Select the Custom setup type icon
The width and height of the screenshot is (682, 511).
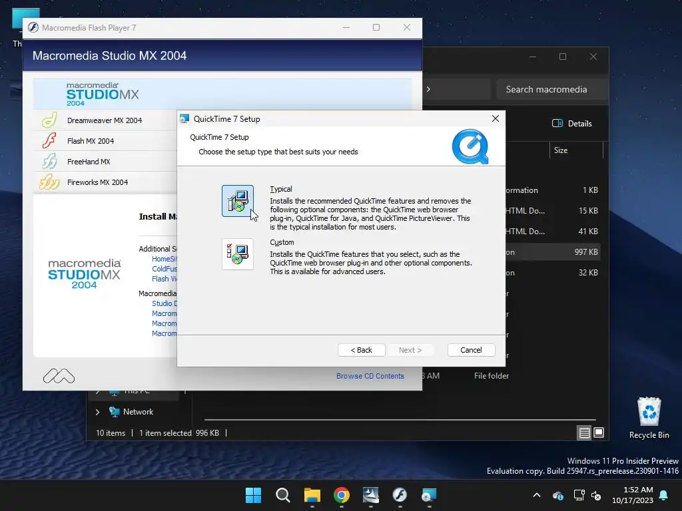(x=238, y=254)
